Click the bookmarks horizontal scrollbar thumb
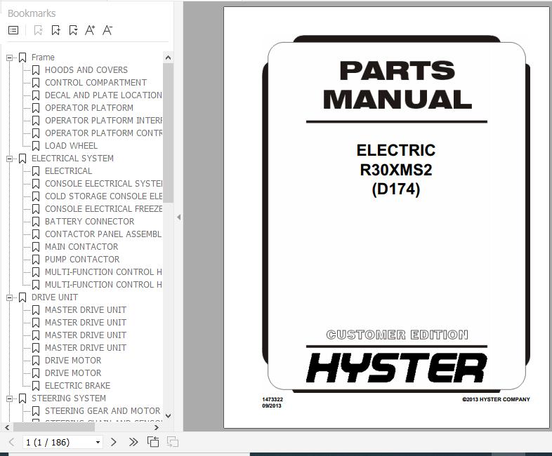 click(54, 427)
